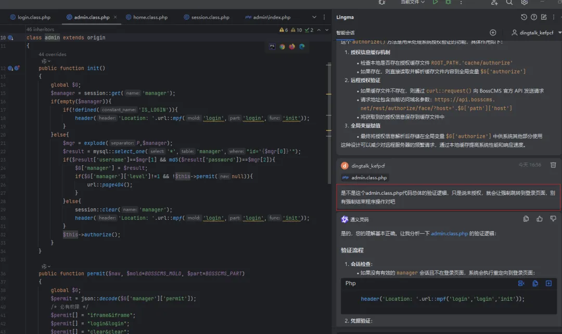The height and width of the screenshot is (334, 562).
Task: Open file in Chrome browser
Action: pyautogui.click(x=282, y=46)
